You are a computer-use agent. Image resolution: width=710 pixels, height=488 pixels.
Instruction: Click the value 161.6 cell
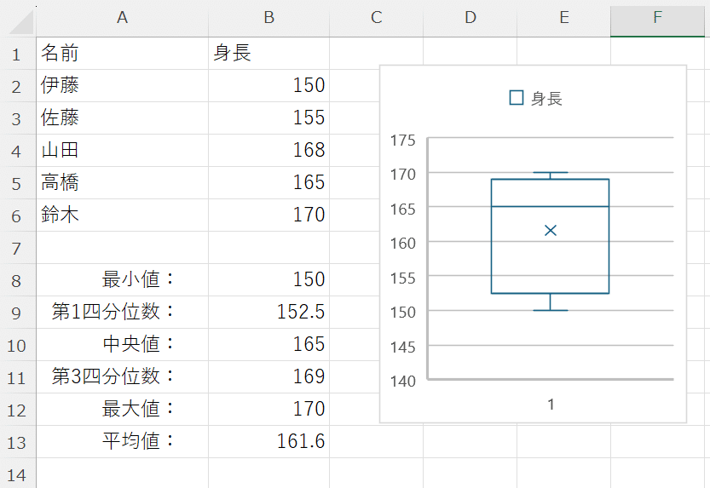point(269,441)
